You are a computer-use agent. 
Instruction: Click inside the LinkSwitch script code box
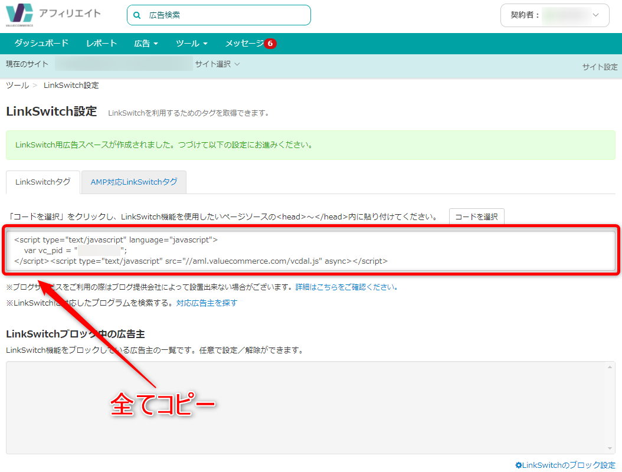[x=310, y=251]
